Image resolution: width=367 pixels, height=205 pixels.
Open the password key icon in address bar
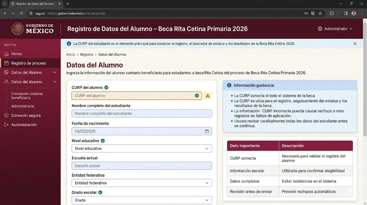point(306,13)
